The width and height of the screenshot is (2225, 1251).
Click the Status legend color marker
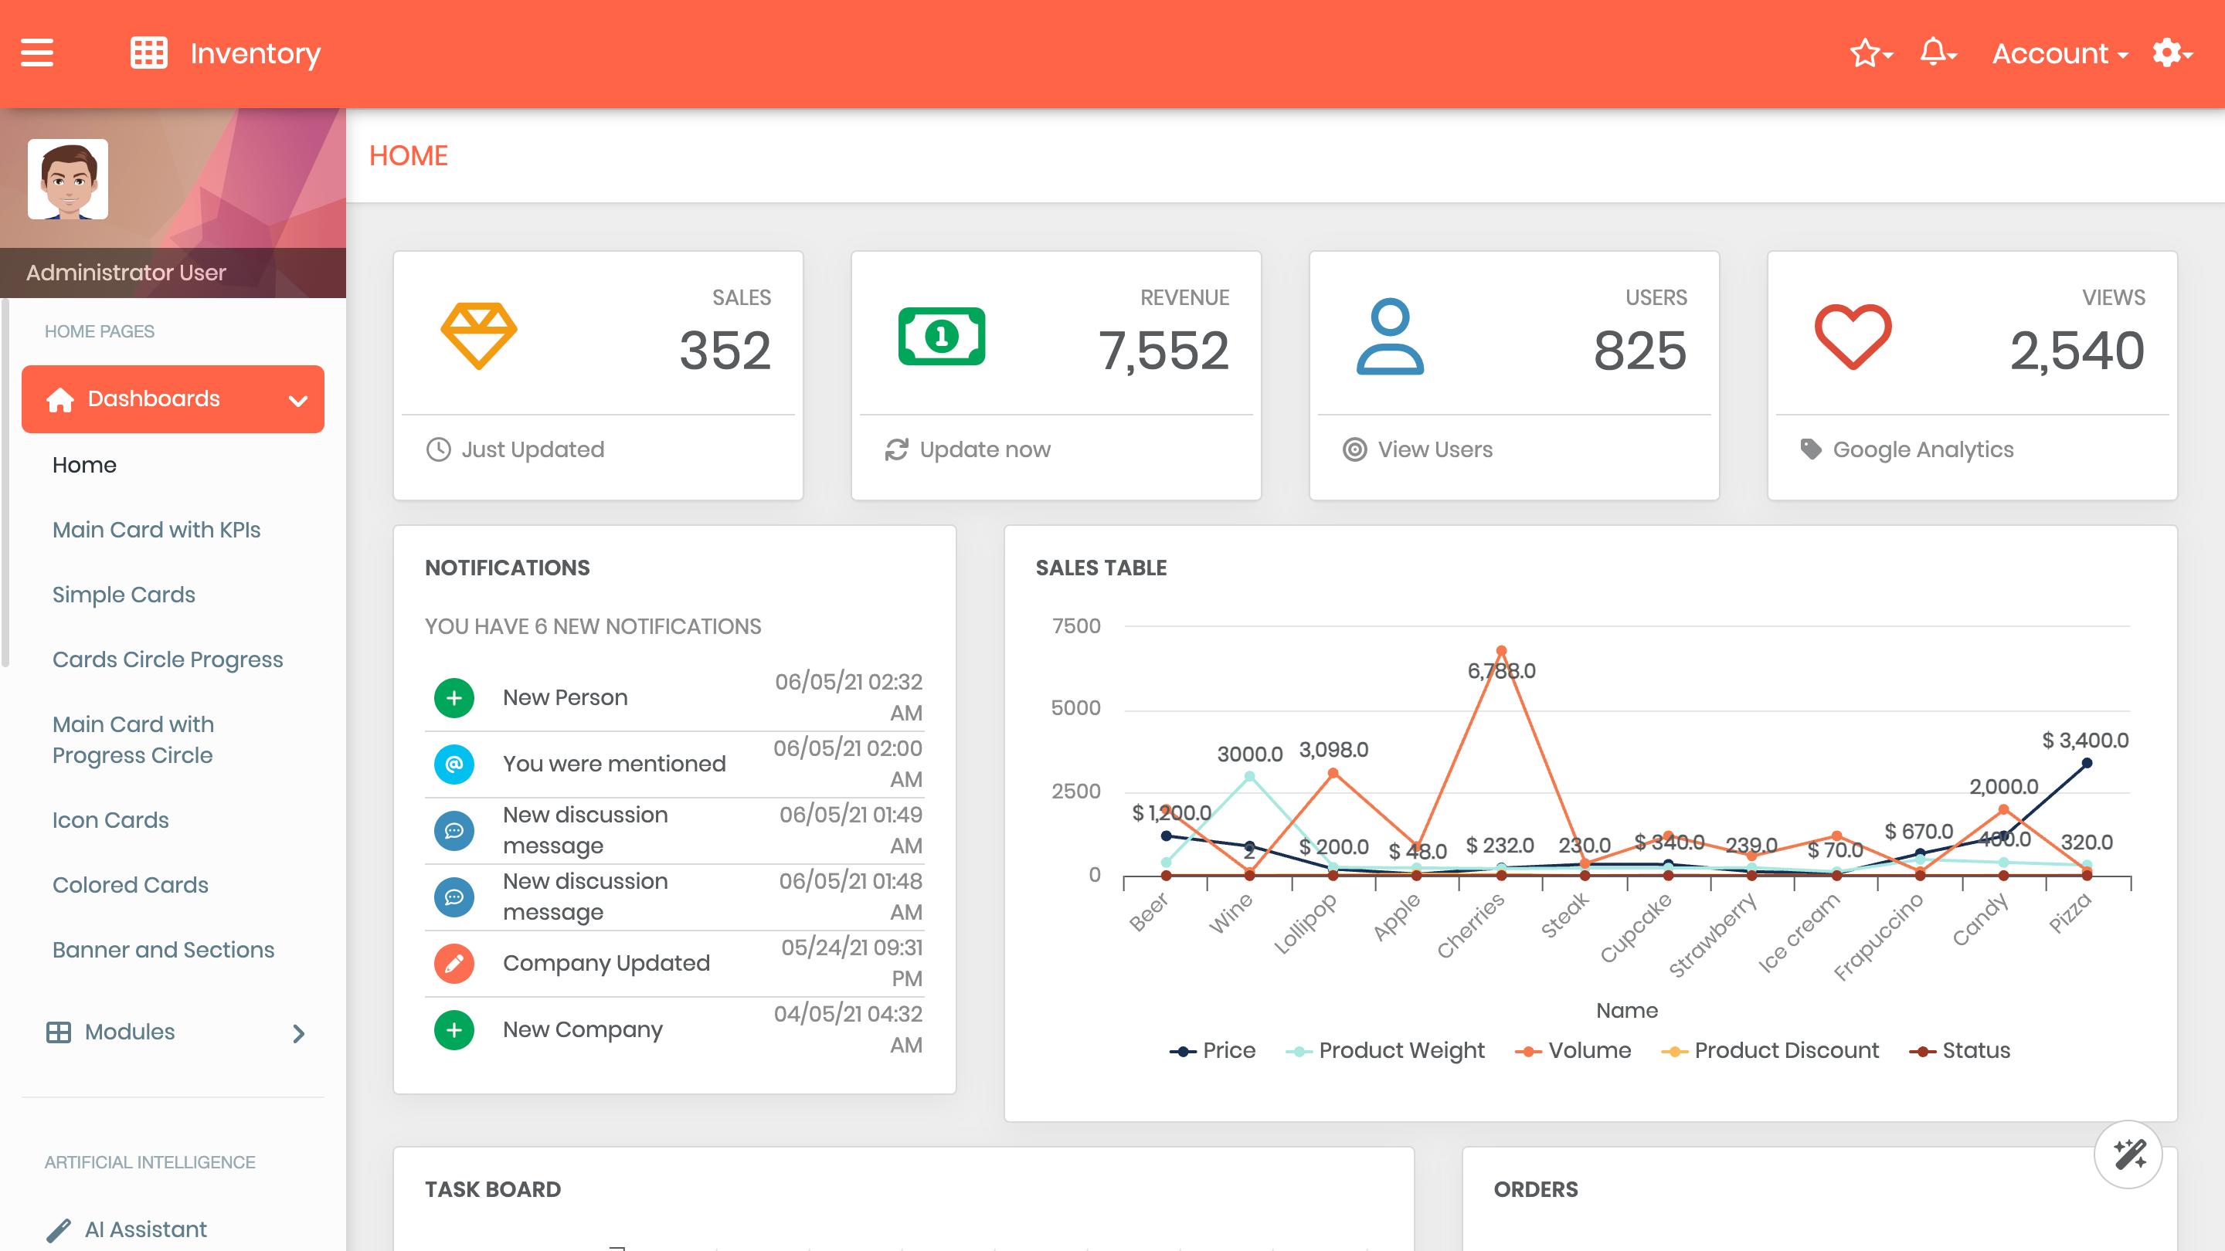pos(1922,1051)
